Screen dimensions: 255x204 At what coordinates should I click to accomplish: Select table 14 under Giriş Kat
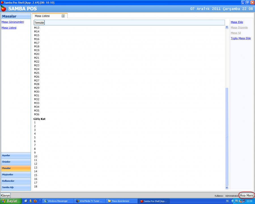pos(36,171)
